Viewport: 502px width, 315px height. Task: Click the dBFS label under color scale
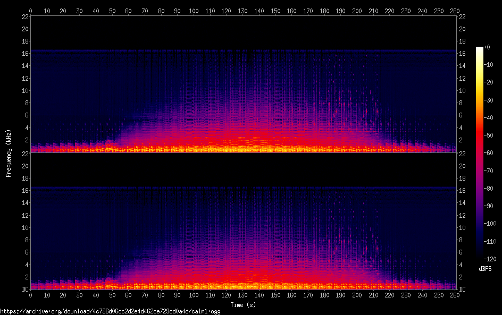[x=484, y=269]
